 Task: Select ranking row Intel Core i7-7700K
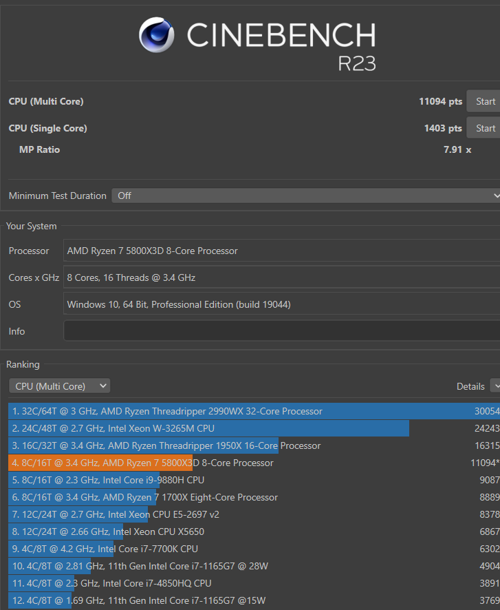pyautogui.click(x=254, y=549)
